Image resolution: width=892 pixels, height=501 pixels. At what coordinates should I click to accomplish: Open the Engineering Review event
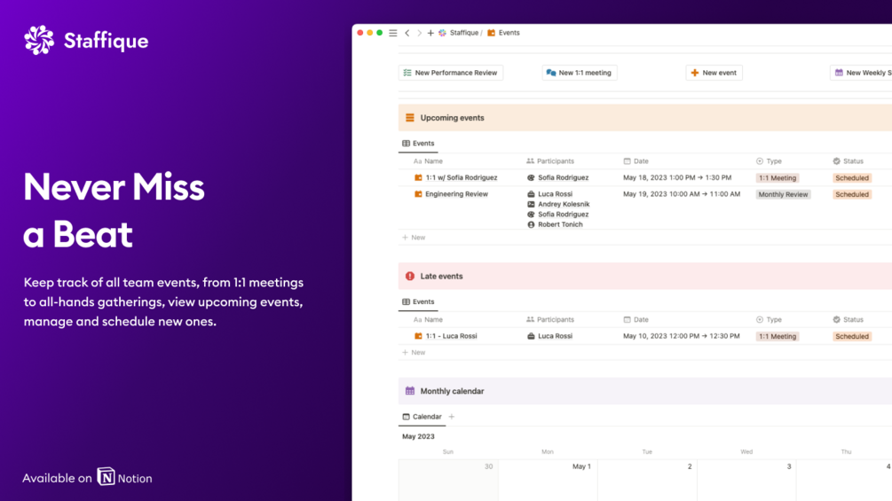[x=456, y=194]
